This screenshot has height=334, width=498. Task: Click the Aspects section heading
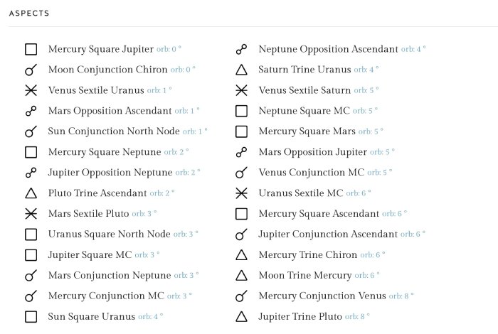(x=29, y=14)
